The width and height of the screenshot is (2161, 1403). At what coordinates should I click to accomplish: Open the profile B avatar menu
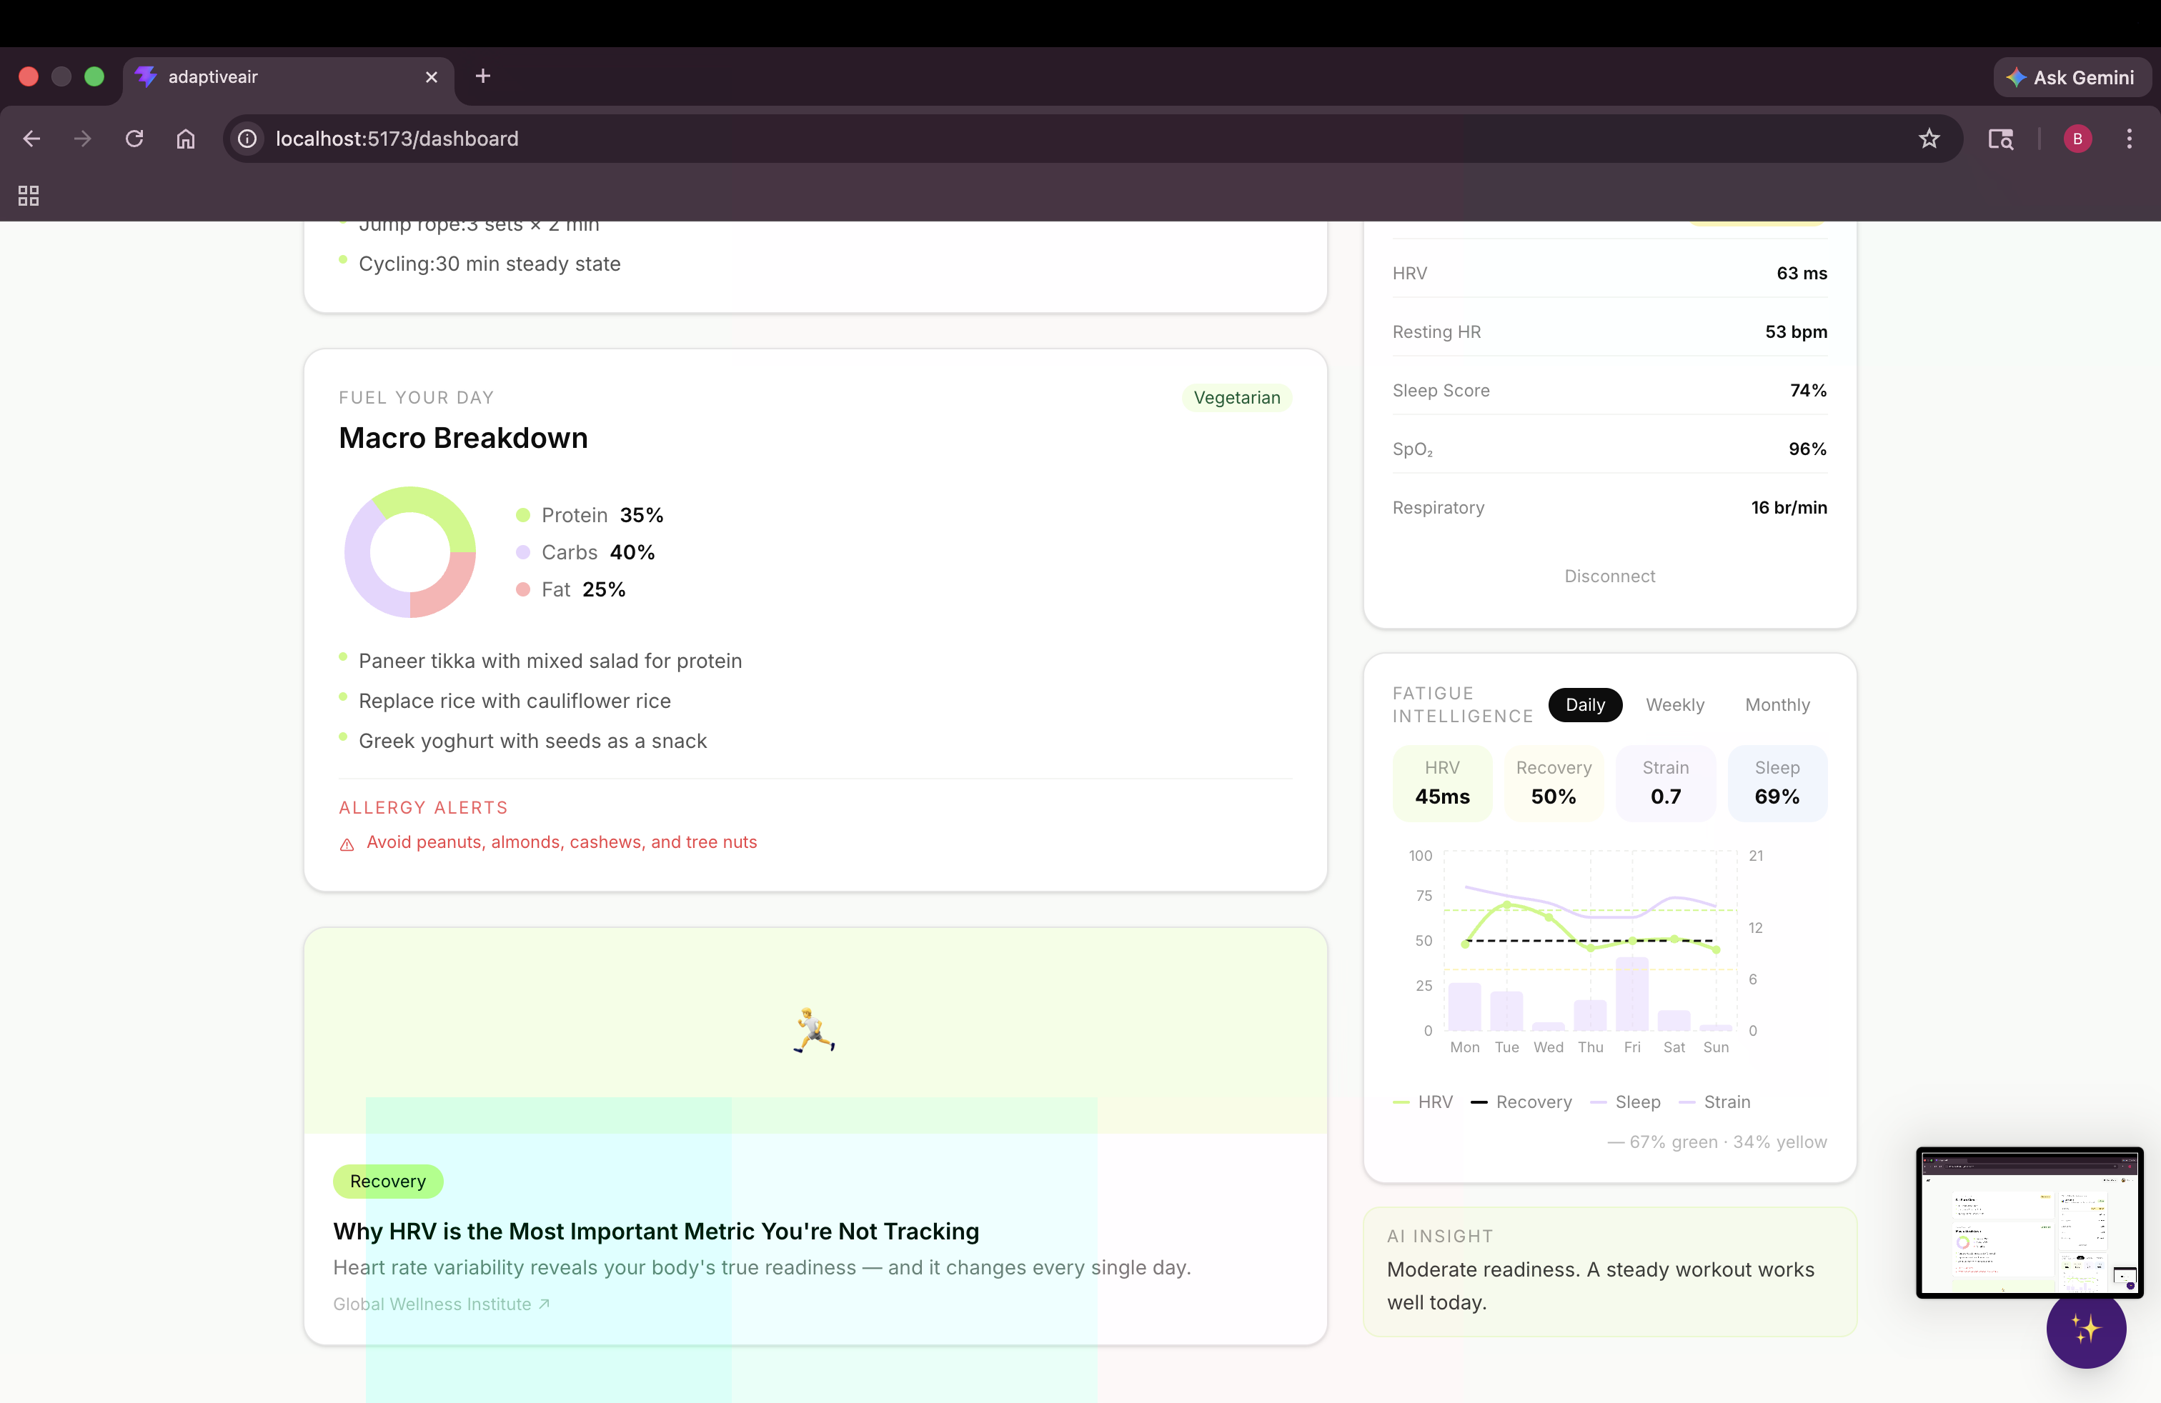pyautogui.click(x=2077, y=139)
